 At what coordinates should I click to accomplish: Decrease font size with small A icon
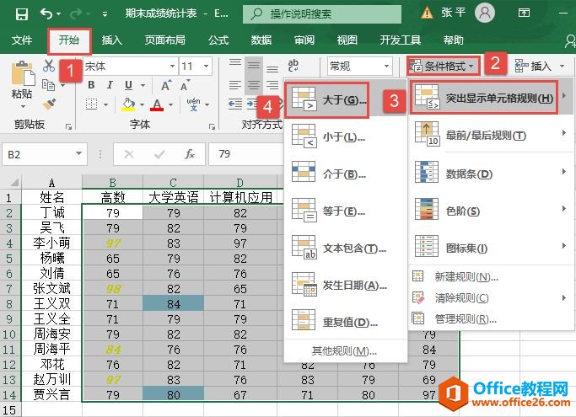click(186, 85)
